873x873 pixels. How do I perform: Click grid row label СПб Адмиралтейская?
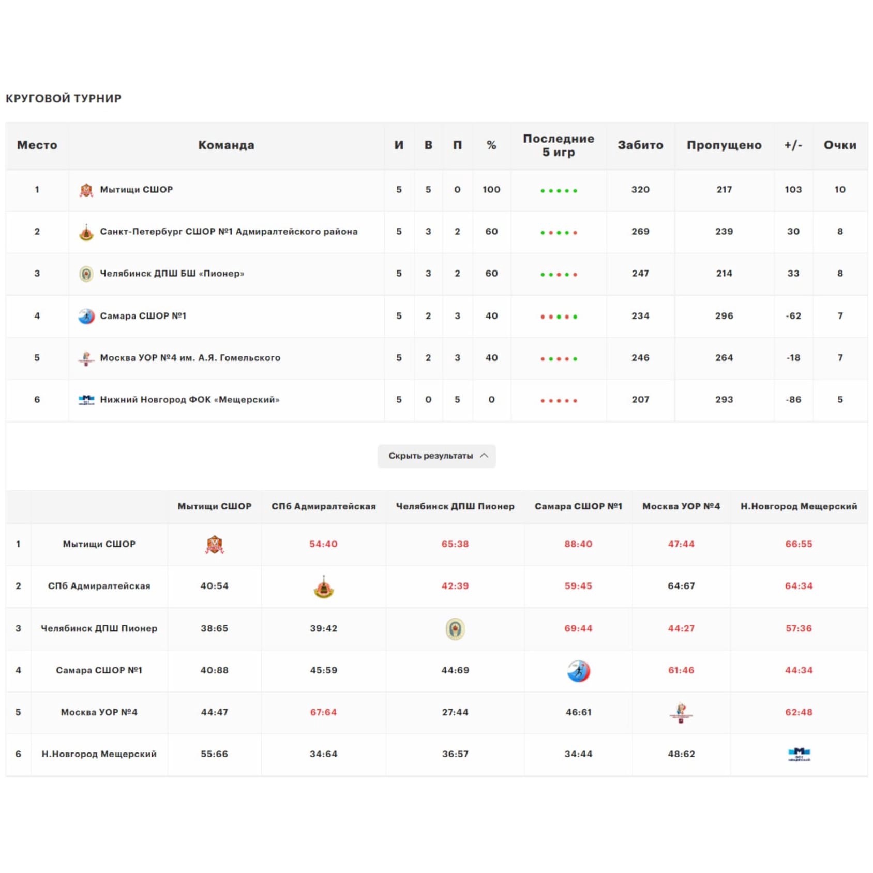click(x=99, y=586)
